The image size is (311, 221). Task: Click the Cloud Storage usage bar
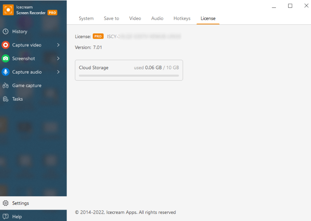tap(129, 75)
